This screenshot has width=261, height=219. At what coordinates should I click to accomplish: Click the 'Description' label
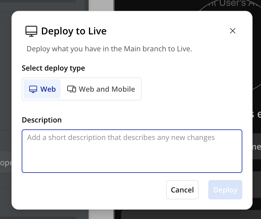(x=42, y=120)
